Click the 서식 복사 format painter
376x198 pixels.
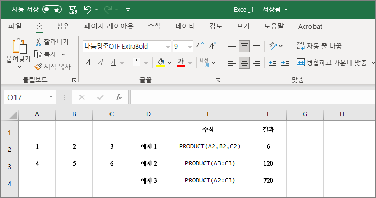pos(52,67)
